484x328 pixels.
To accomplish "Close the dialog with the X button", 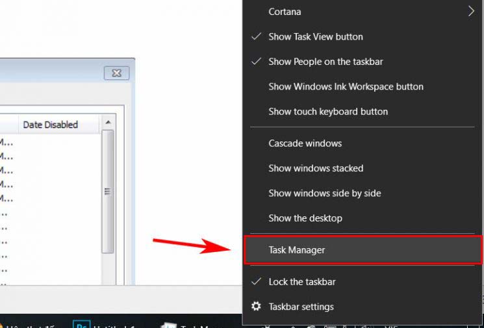I will click(117, 73).
